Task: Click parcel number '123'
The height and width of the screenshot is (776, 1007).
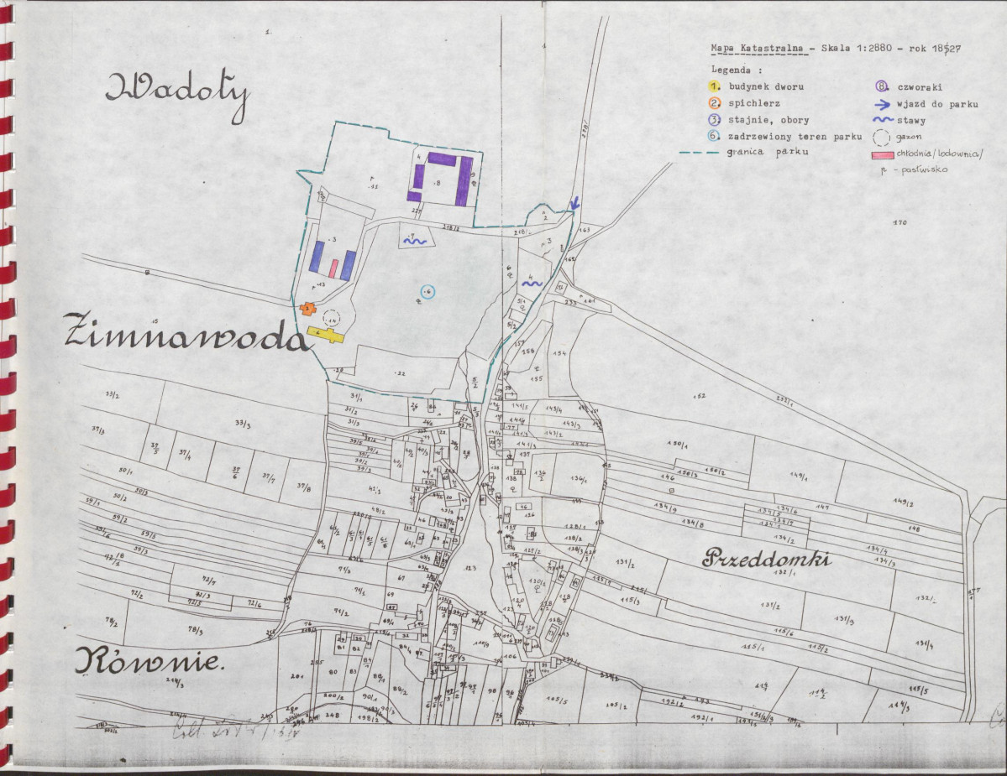Action: coord(471,568)
